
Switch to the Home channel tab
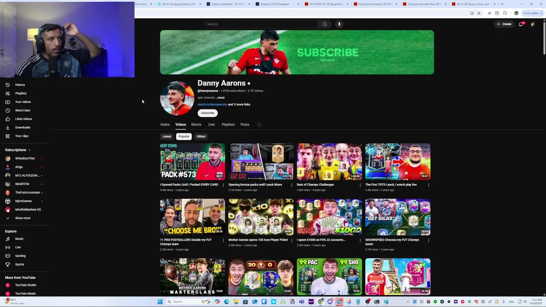(165, 125)
